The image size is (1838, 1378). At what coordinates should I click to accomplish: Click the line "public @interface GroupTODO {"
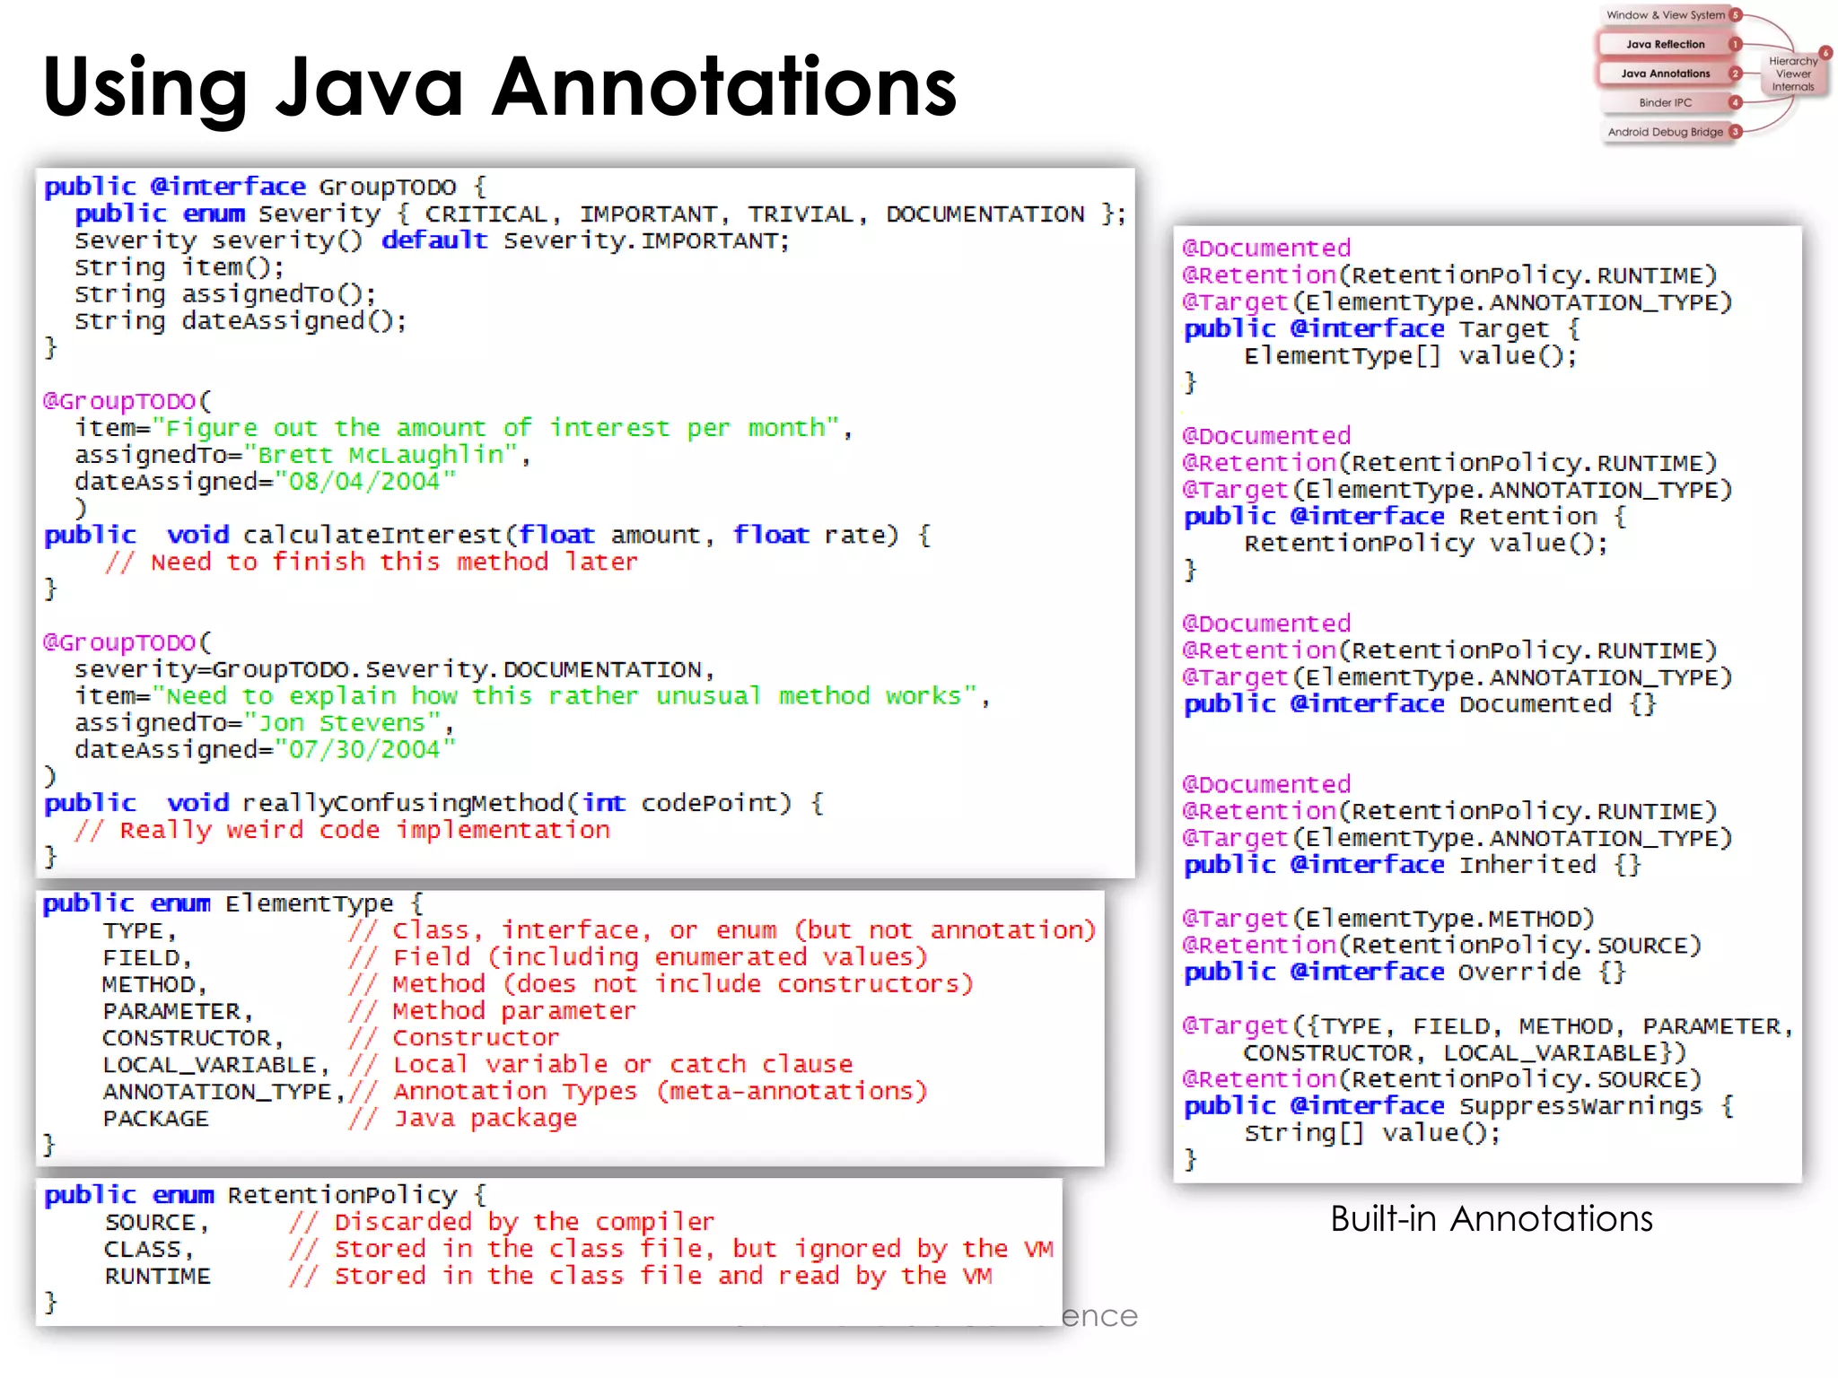(266, 187)
